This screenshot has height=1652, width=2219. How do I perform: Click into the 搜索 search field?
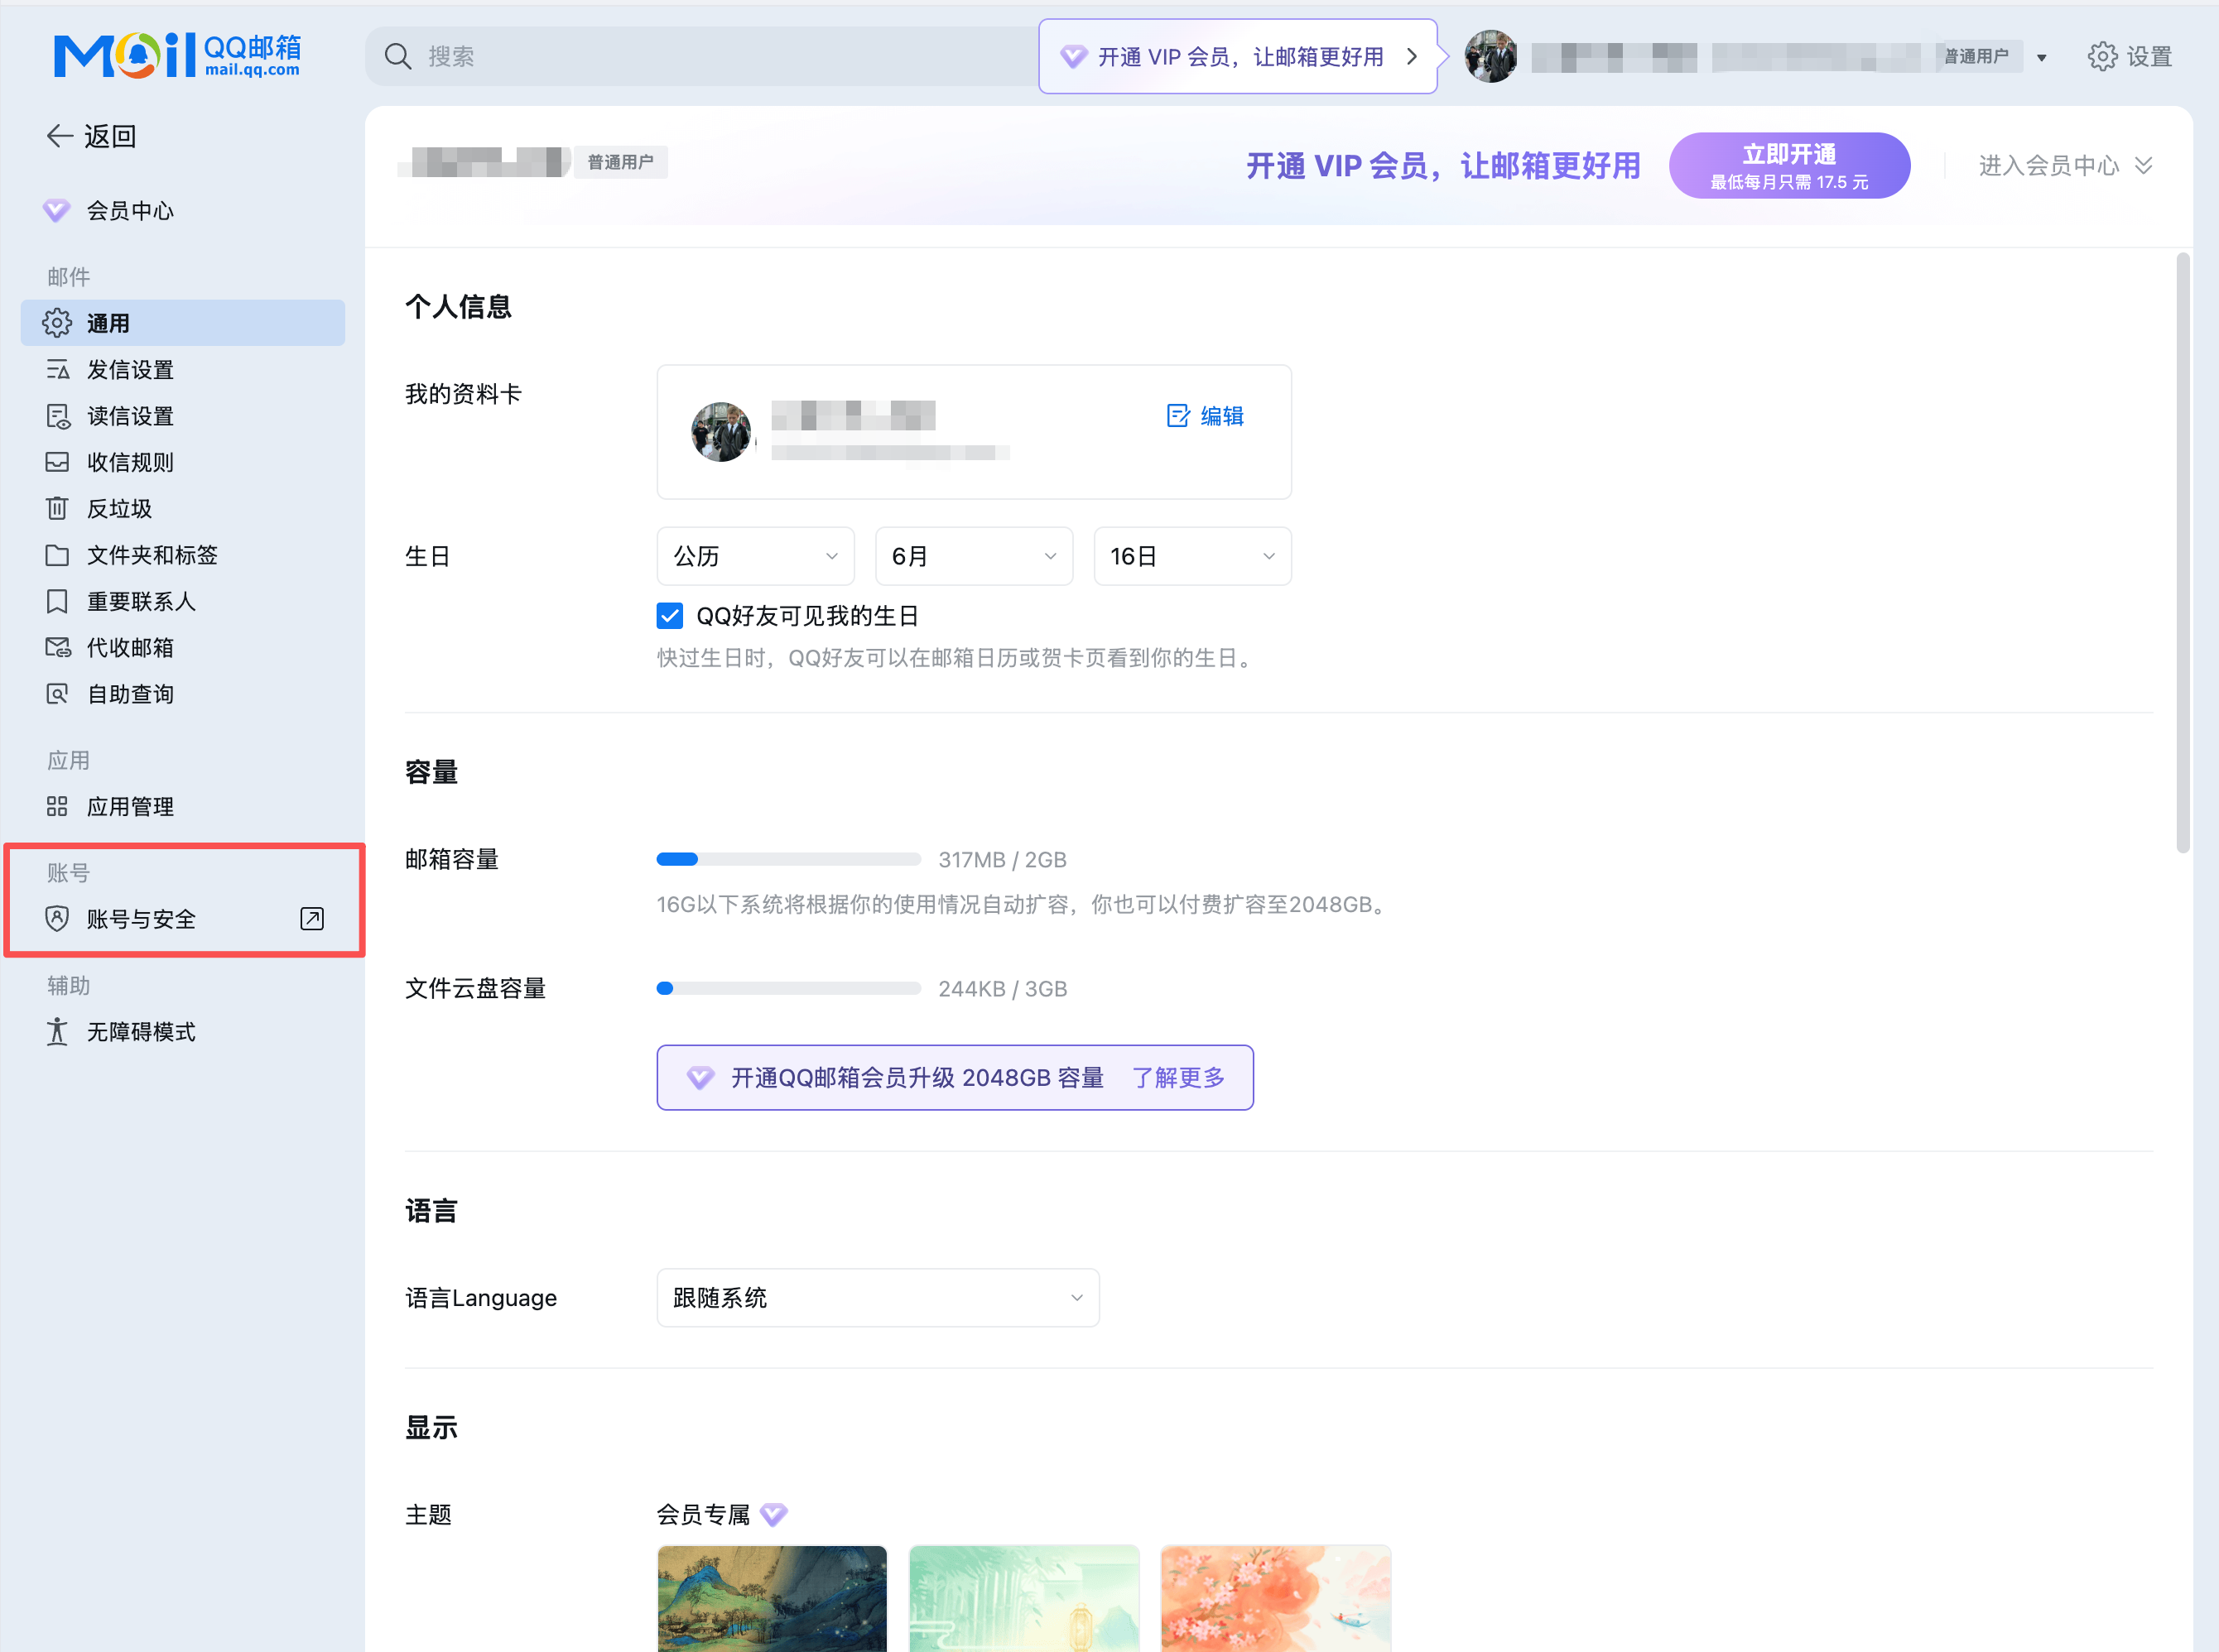click(700, 56)
